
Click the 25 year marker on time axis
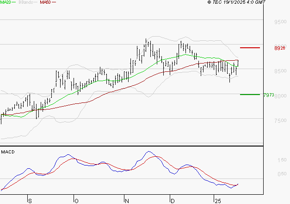(218, 201)
